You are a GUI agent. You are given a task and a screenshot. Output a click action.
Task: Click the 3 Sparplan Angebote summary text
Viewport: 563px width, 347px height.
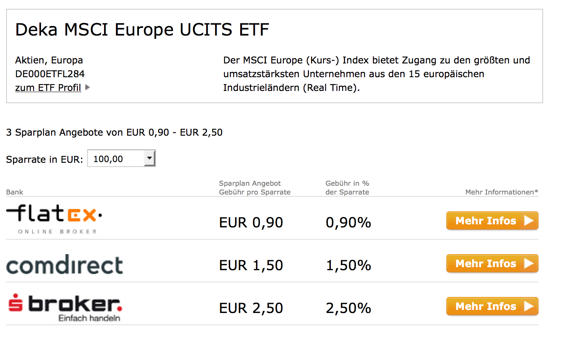tap(114, 132)
